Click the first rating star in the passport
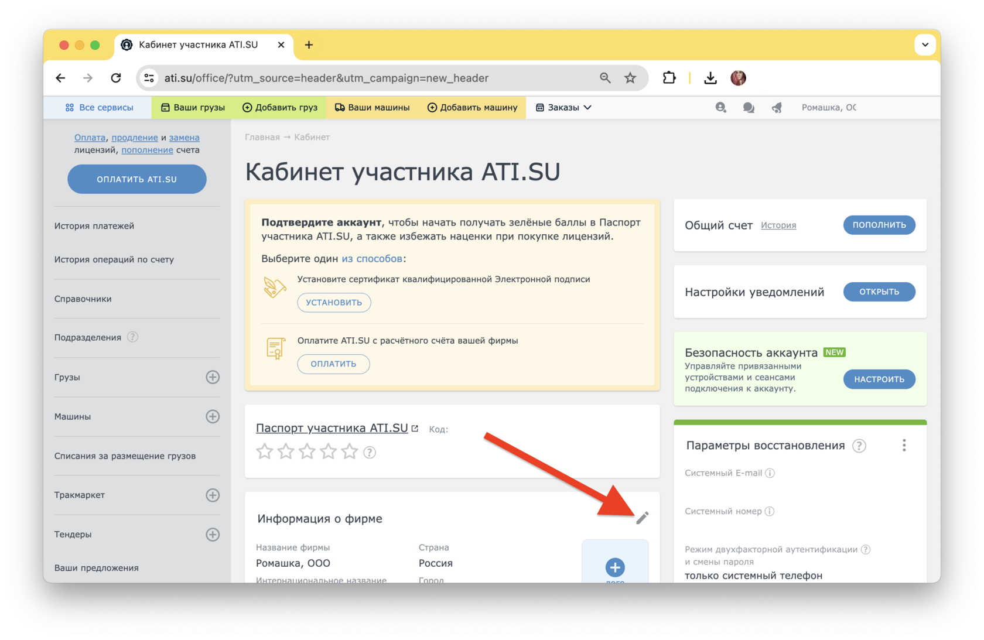984x640 pixels. tap(265, 451)
